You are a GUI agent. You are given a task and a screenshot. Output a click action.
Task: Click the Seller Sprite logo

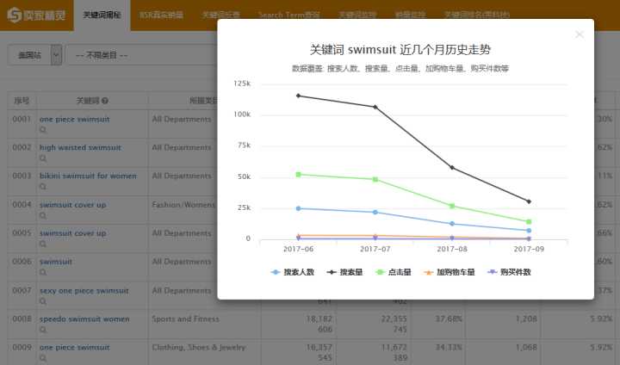pyautogui.click(x=36, y=15)
